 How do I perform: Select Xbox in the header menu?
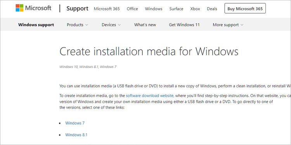tap(195, 9)
